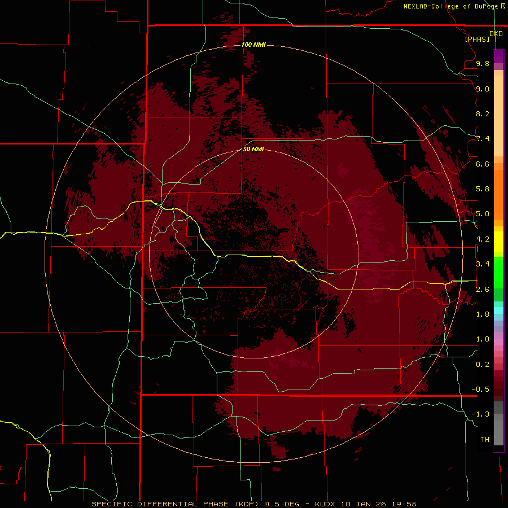Click the 6.6 scale label
The height and width of the screenshot is (508, 508).
[483, 164]
